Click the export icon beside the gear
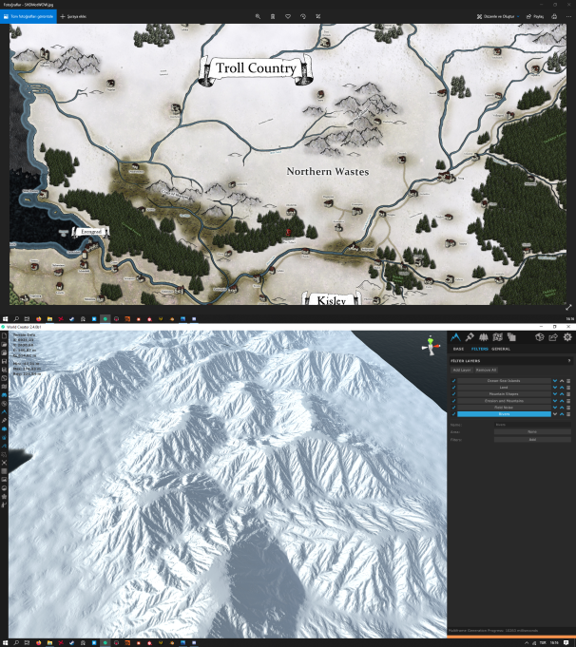This screenshot has height=647, width=576. [x=553, y=337]
